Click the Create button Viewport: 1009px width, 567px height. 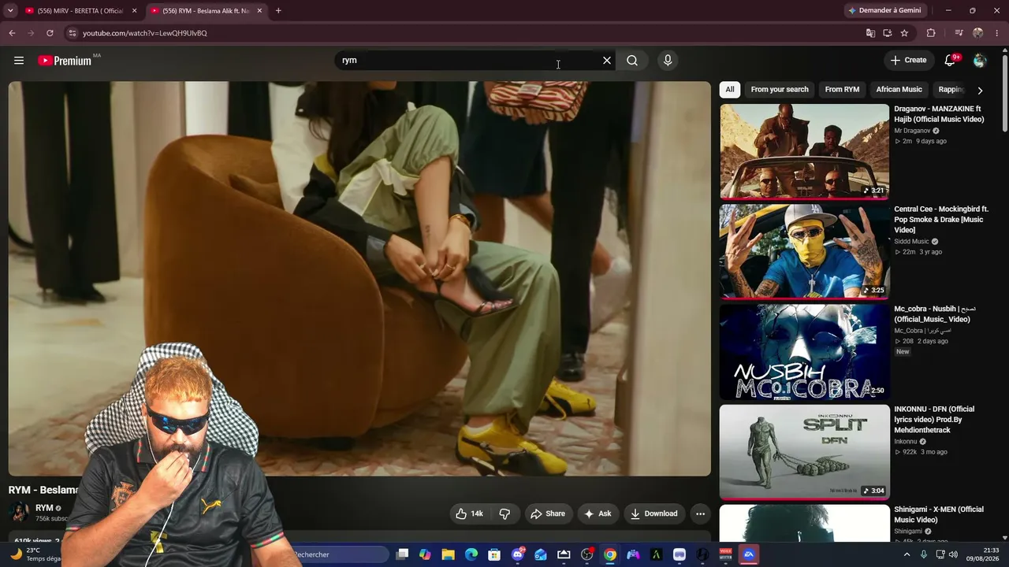[909, 61]
